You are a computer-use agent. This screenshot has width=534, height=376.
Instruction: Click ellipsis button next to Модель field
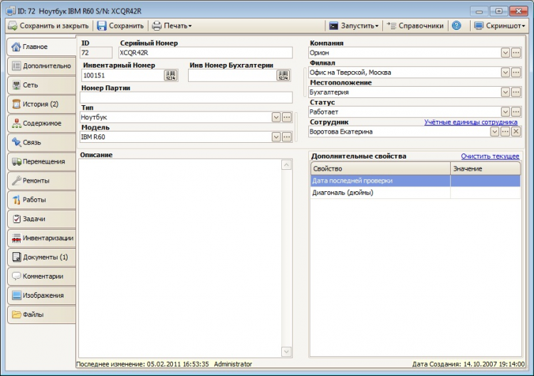[287, 137]
